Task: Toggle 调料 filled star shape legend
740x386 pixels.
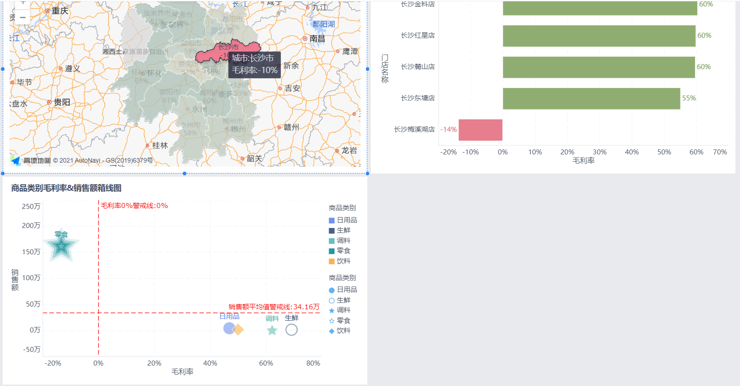Action: pyautogui.click(x=340, y=310)
